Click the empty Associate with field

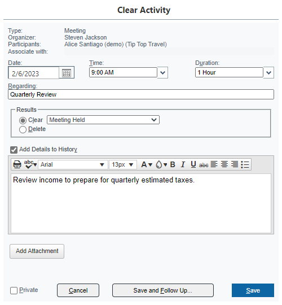pos(169,51)
